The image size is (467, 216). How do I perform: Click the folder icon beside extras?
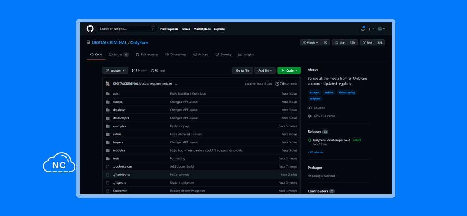tap(108, 134)
